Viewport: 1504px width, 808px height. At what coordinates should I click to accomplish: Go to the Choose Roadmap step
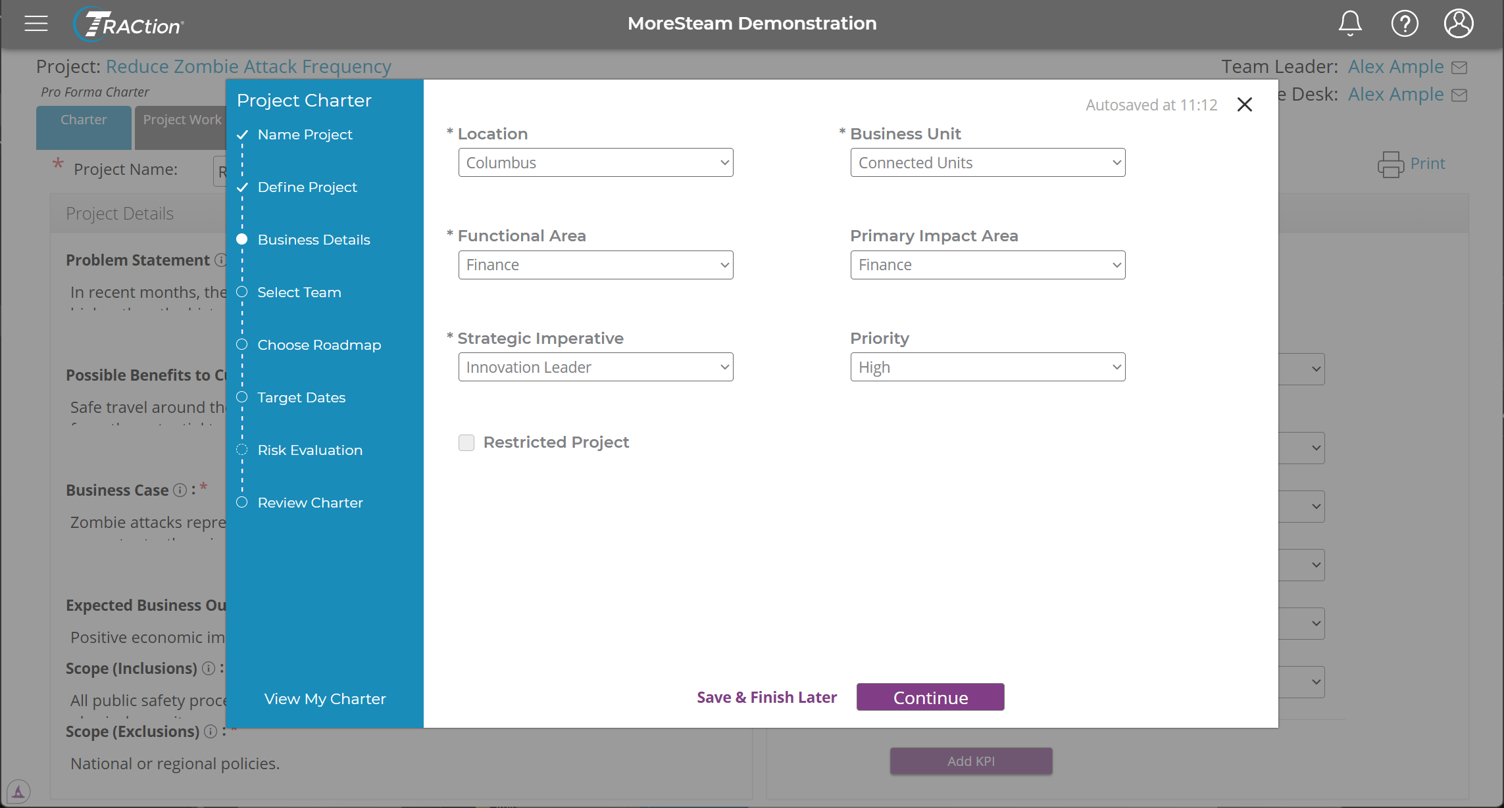coord(319,345)
